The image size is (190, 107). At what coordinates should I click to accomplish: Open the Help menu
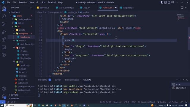coord(60,2)
